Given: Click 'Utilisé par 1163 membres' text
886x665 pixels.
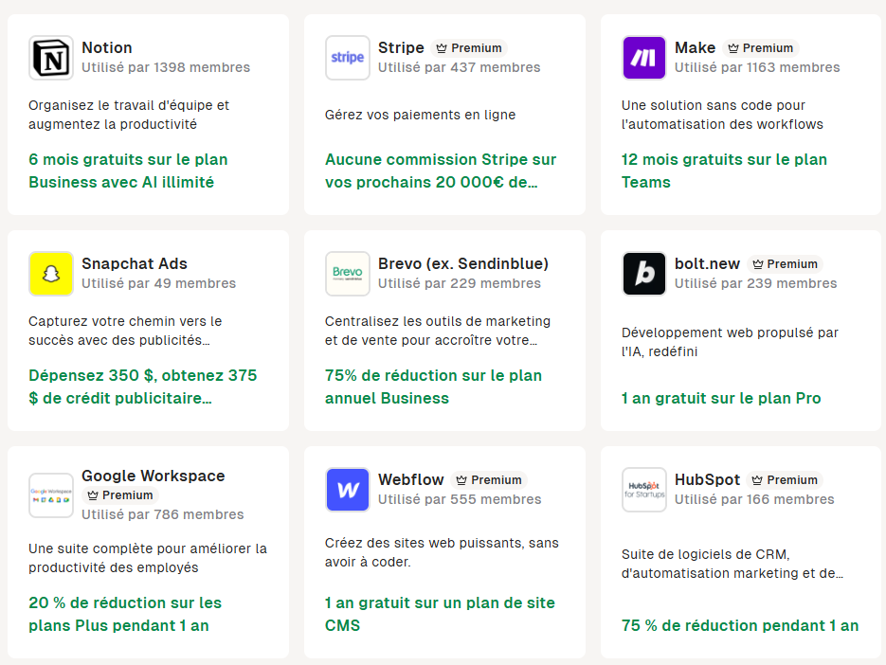Looking at the screenshot, I should click(757, 67).
